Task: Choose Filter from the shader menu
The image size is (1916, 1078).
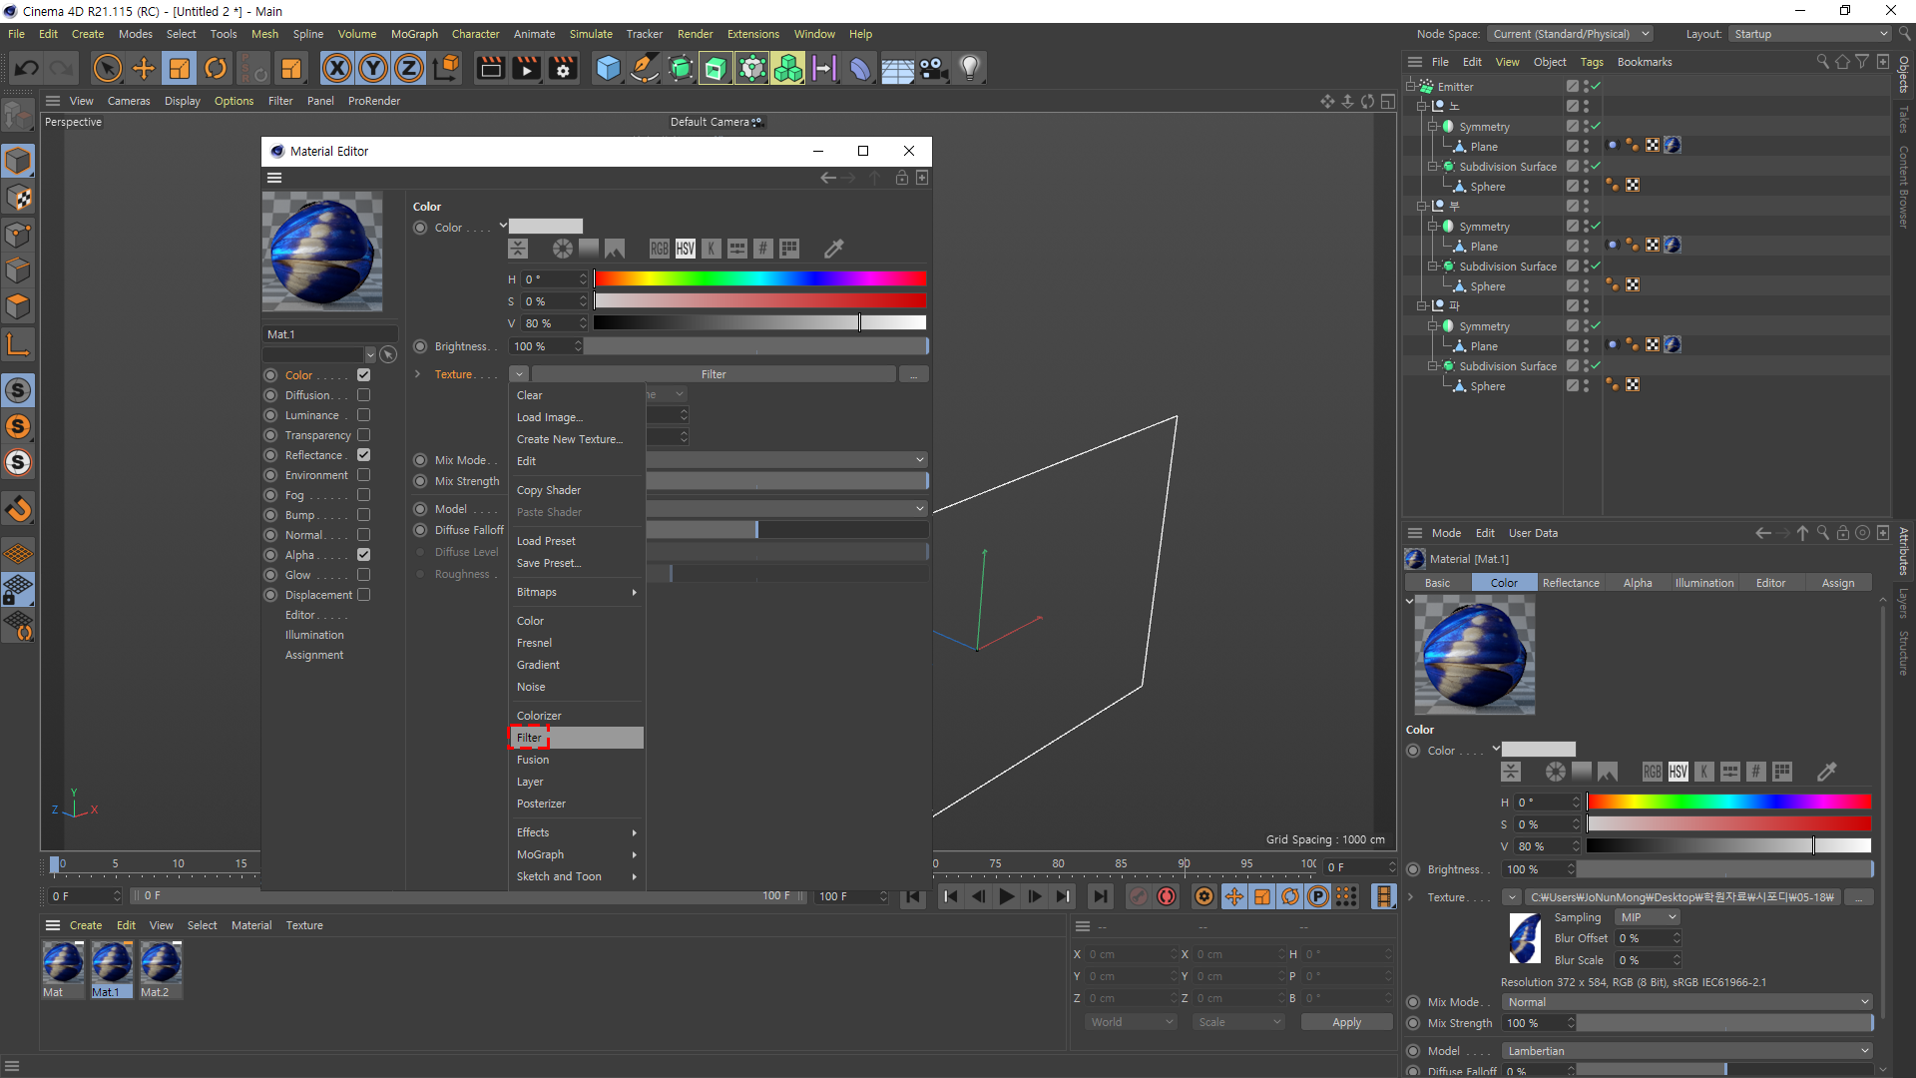Action: point(530,738)
